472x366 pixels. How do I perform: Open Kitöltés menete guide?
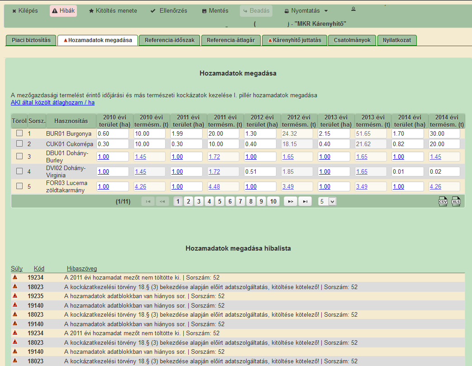[113, 11]
